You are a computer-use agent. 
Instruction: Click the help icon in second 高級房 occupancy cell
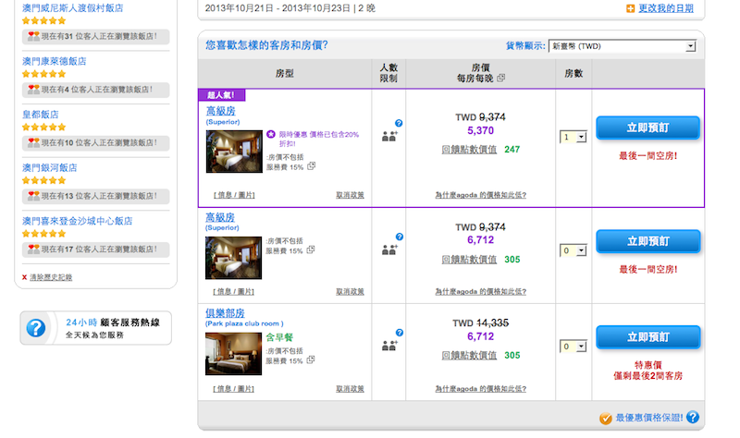400,237
